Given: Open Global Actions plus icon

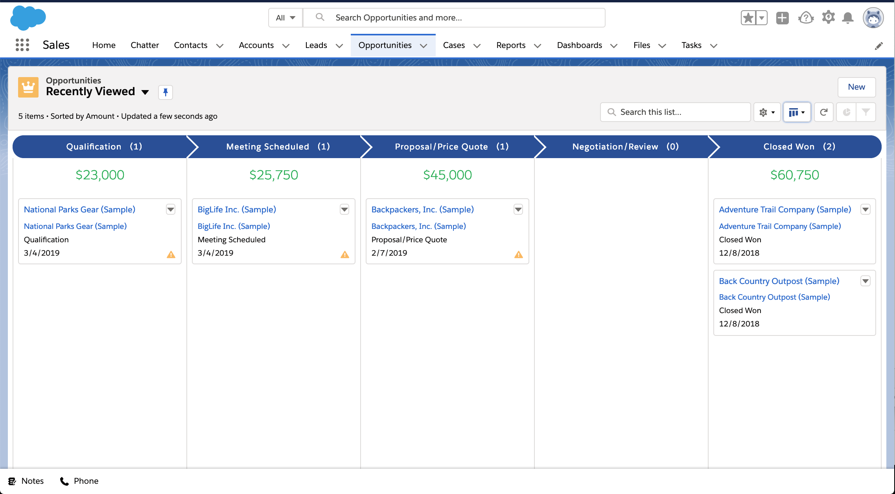Looking at the screenshot, I should (x=783, y=18).
